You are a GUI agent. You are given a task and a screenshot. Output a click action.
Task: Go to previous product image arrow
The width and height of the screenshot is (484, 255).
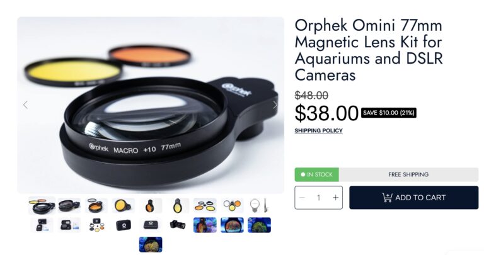point(26,105)
